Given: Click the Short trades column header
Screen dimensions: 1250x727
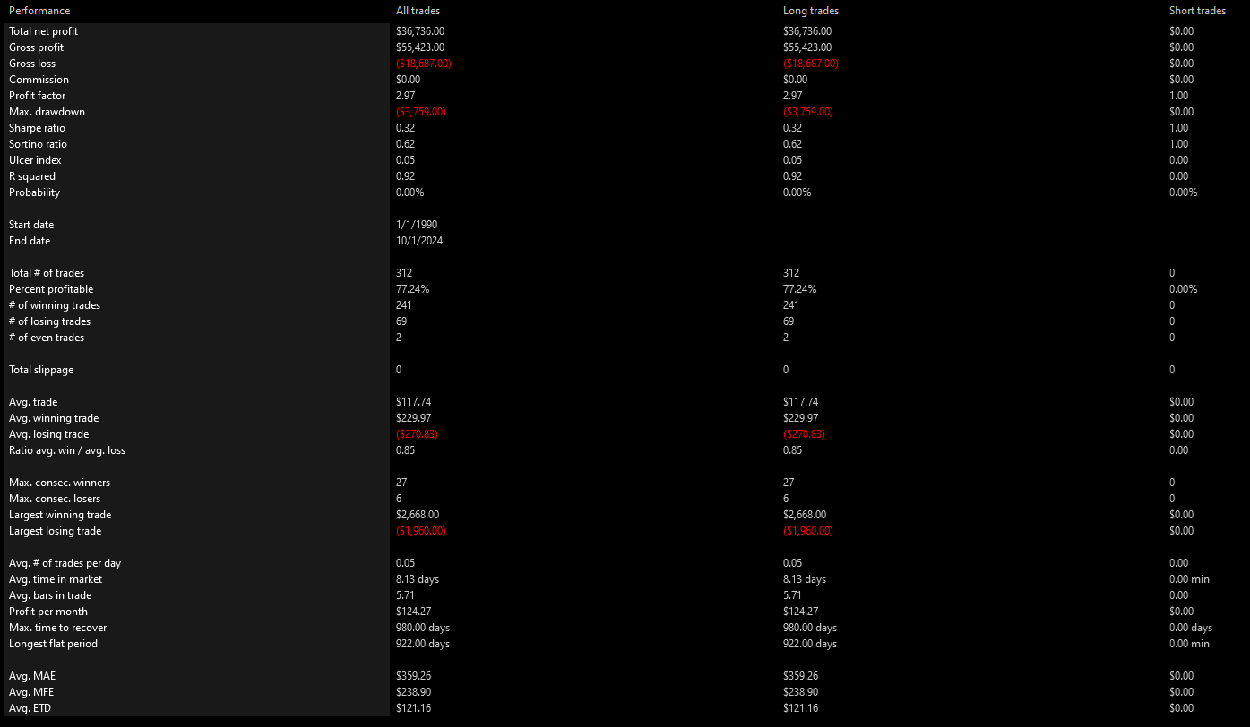Looking at the screenshot, I should click(1197, 11).
